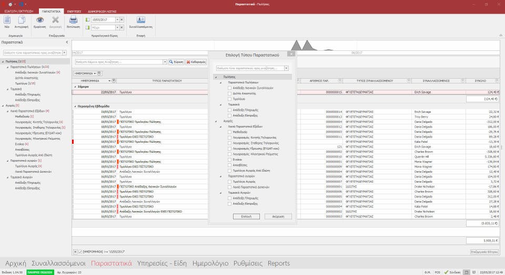505x275 pixels.
Task: Click the Νέο new document icon
Action: [x=7, y=20]
